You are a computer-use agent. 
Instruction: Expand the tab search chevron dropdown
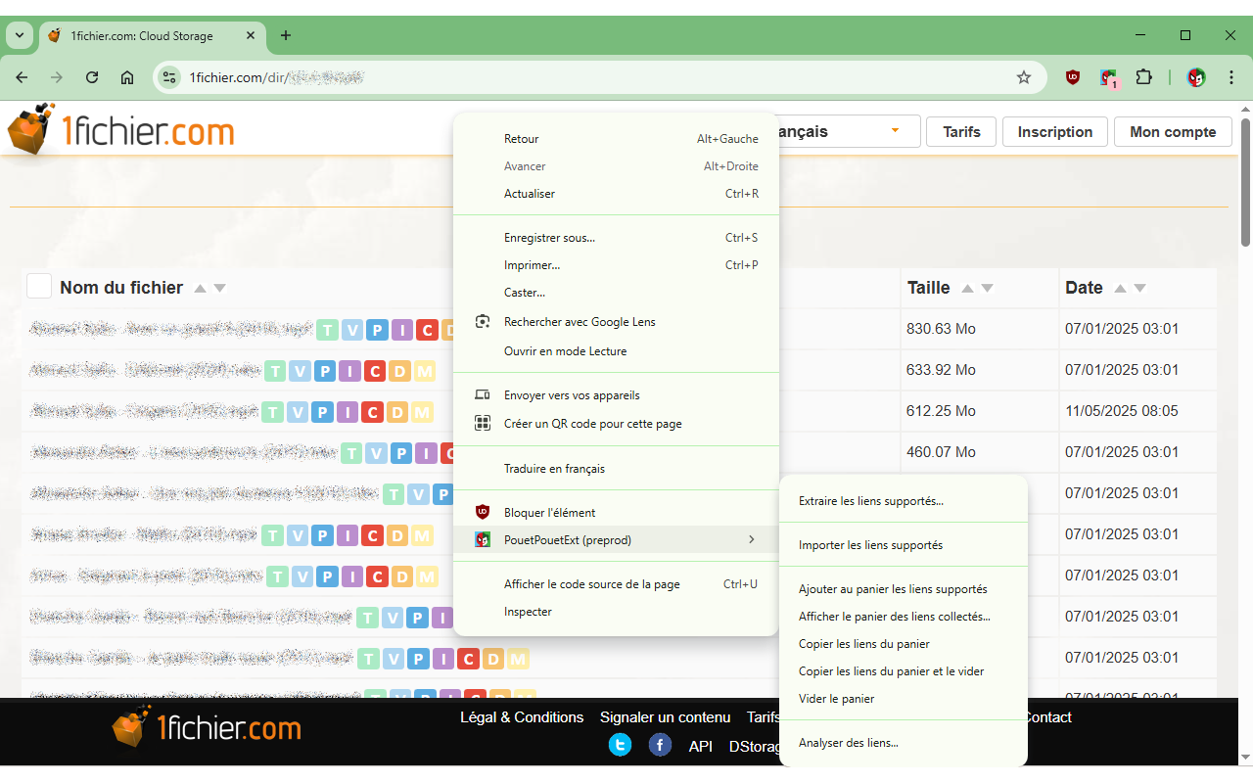coord(19,35)
